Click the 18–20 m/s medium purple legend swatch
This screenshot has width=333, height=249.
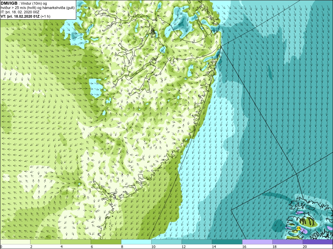tap(288, 242)
